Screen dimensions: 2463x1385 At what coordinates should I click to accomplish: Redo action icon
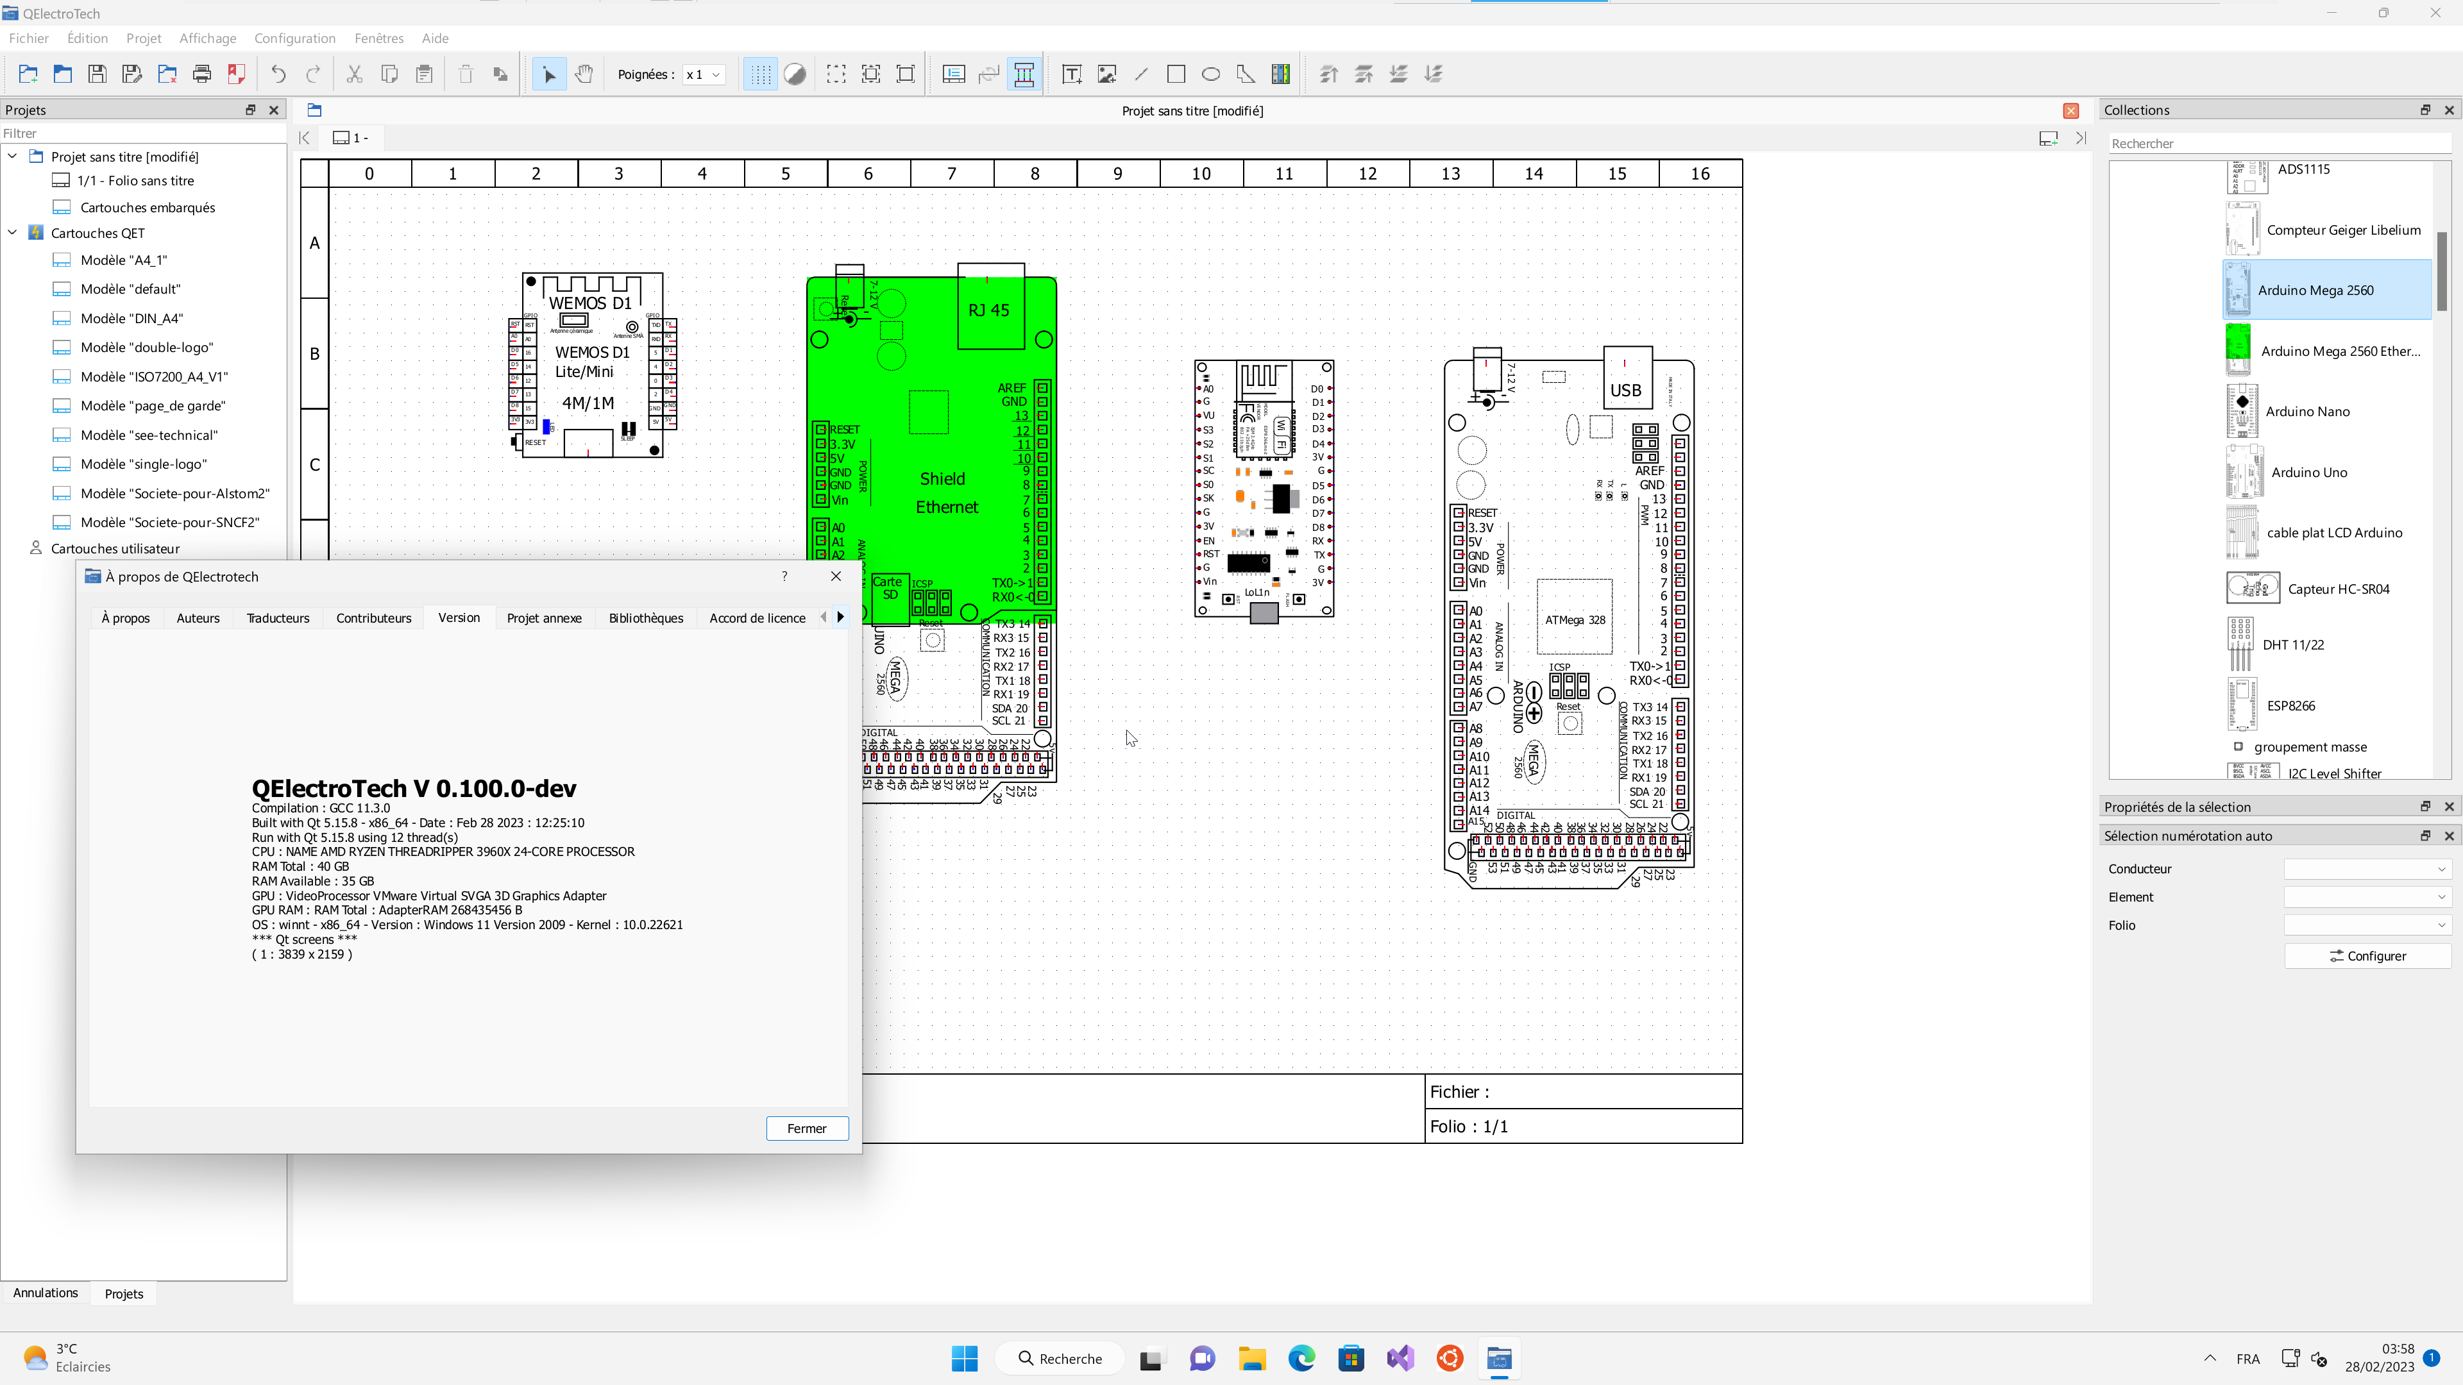[312, 74]
